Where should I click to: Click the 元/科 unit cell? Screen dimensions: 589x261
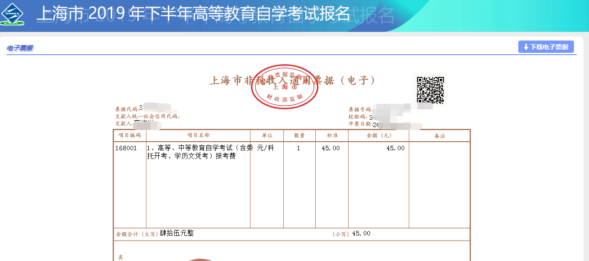pyautogui.click(x=266, y=148)
